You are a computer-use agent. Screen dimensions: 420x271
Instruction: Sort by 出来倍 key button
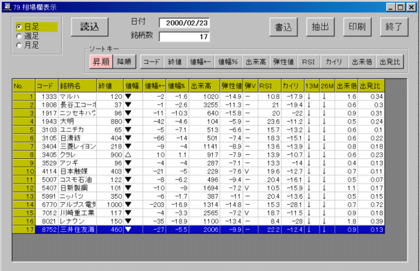pyautogui.click(x=362, y=62)
